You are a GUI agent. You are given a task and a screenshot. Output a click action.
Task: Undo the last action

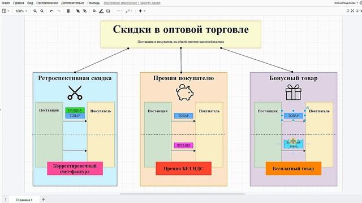51,11
